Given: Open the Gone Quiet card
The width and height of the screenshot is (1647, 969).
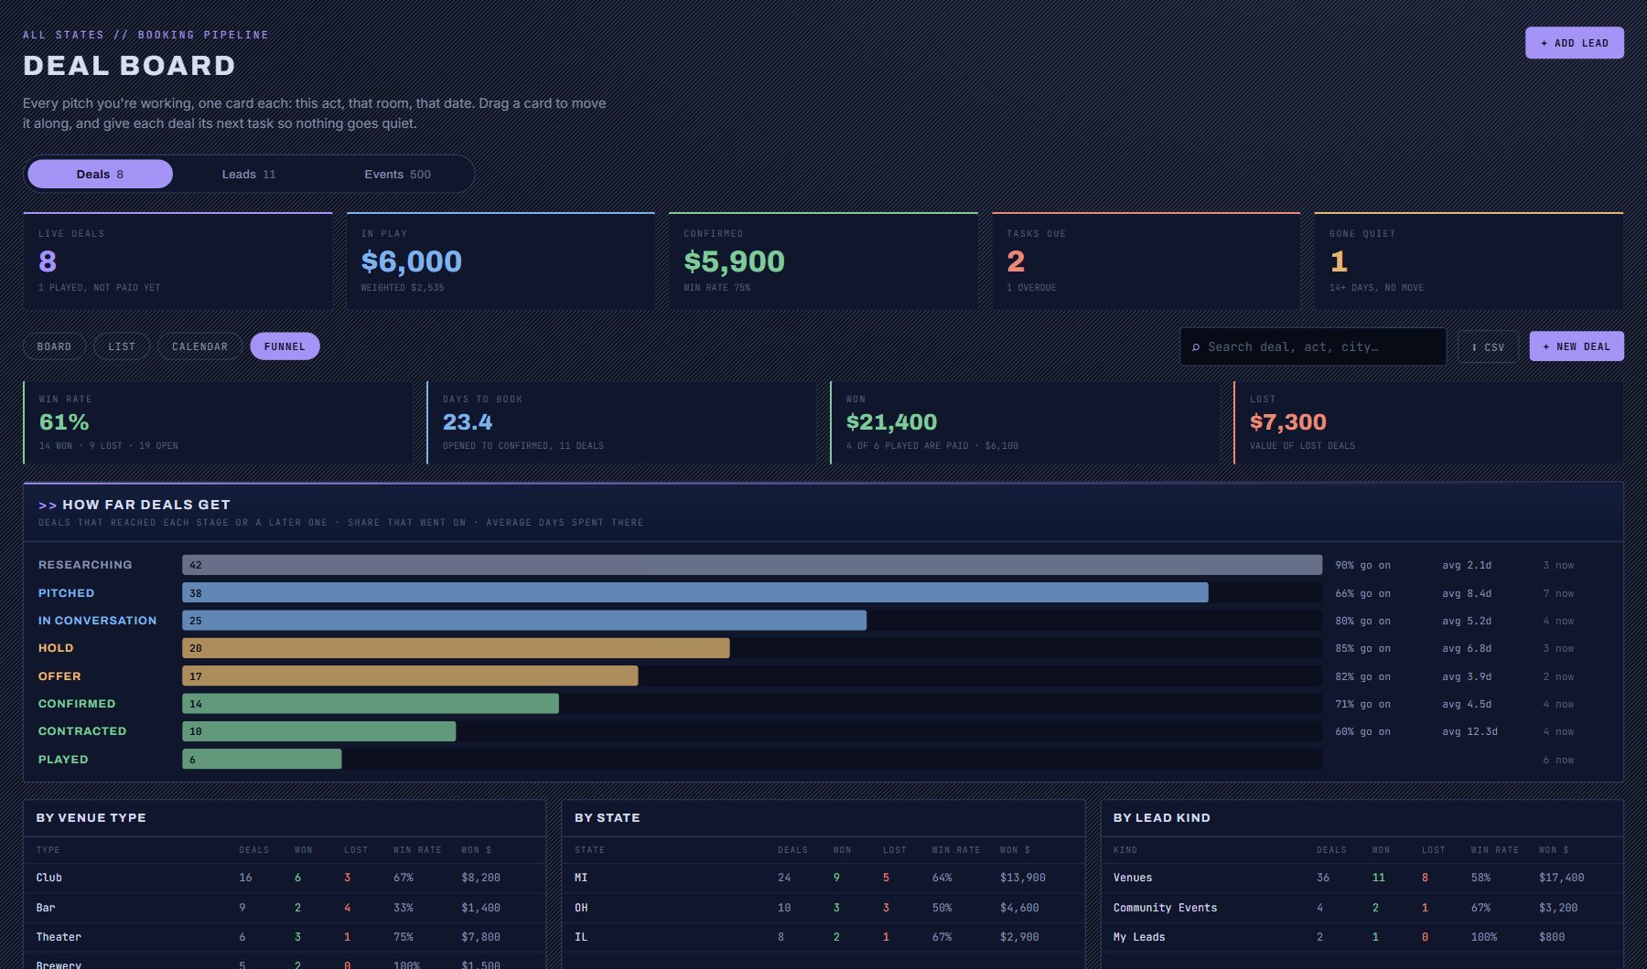Looking at the screenshot, I should [x=1469, y=261].
